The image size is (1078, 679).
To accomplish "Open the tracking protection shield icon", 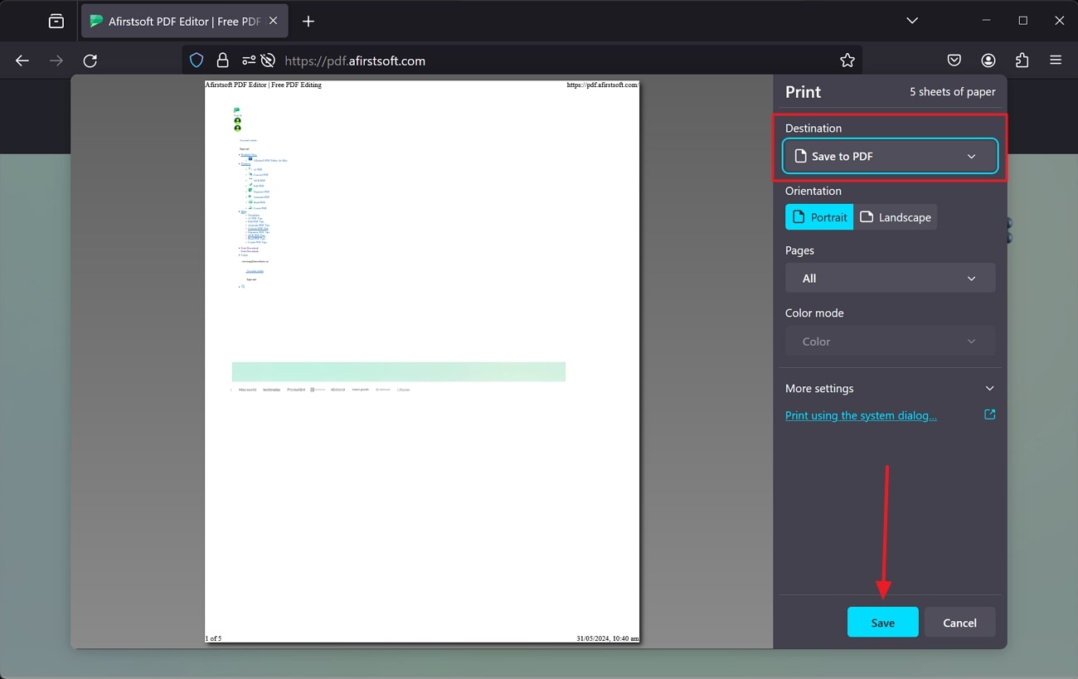I will 197,61.
